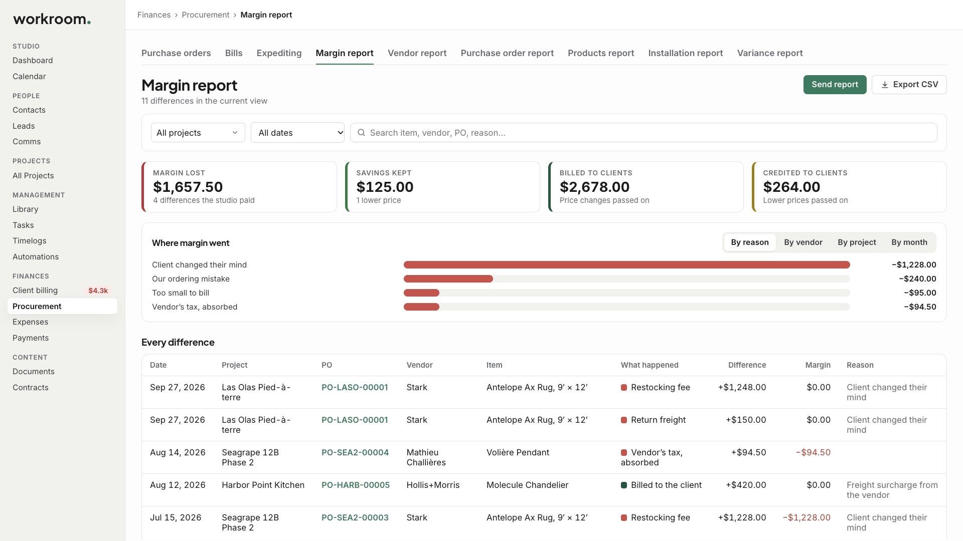Open the All dates dropdown
963x541 pixels.
[x=297, y=133]
